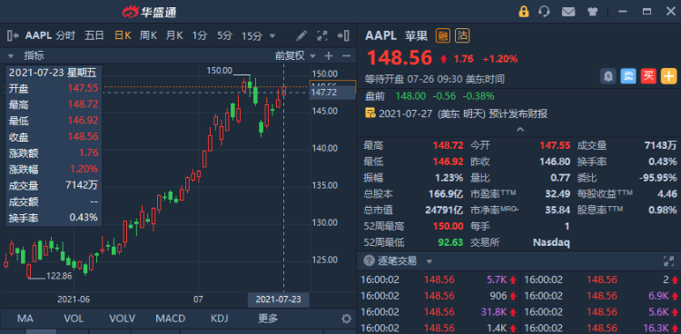Screen dimensions: 681x334
Task: Add AAPL to watchlist plus button
Action: pyautogui.click(x=668, y=76)
